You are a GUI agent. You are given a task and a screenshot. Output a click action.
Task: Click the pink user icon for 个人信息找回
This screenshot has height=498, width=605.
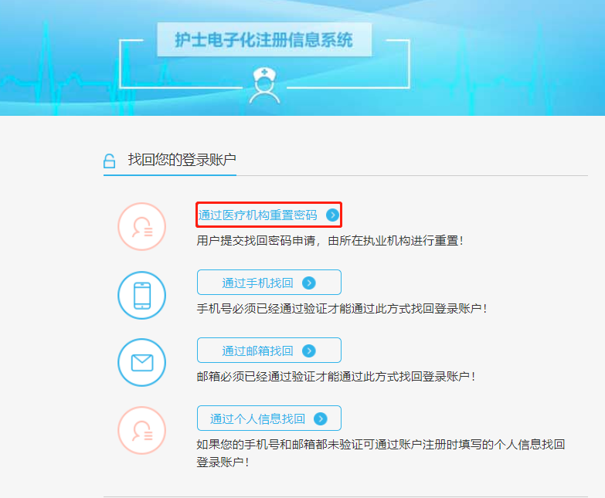coord(141,430)
